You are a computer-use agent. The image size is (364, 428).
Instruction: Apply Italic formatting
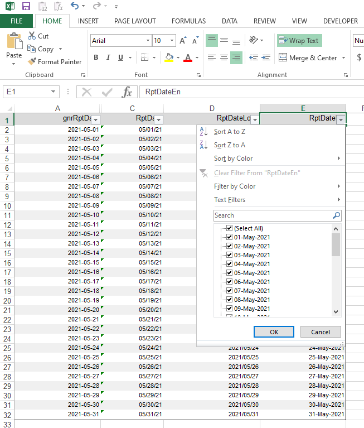[x=108, y=58]
